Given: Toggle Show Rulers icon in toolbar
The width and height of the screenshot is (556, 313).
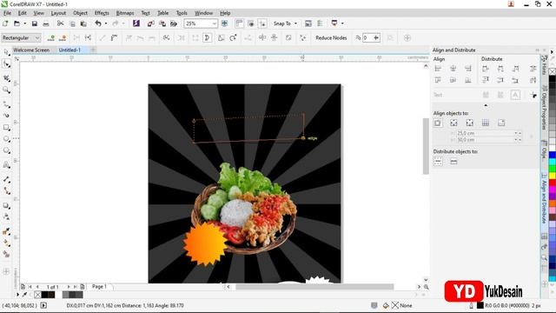Looking at the screenshot, I should coord(240,23).
